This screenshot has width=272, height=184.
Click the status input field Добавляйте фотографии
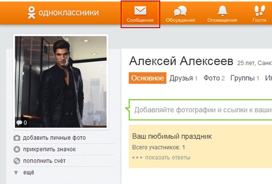coord(200,110)
